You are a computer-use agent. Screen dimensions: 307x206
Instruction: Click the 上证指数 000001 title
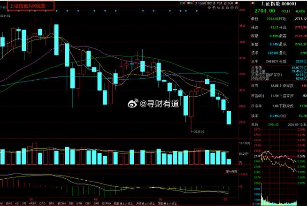pos(279,4)
